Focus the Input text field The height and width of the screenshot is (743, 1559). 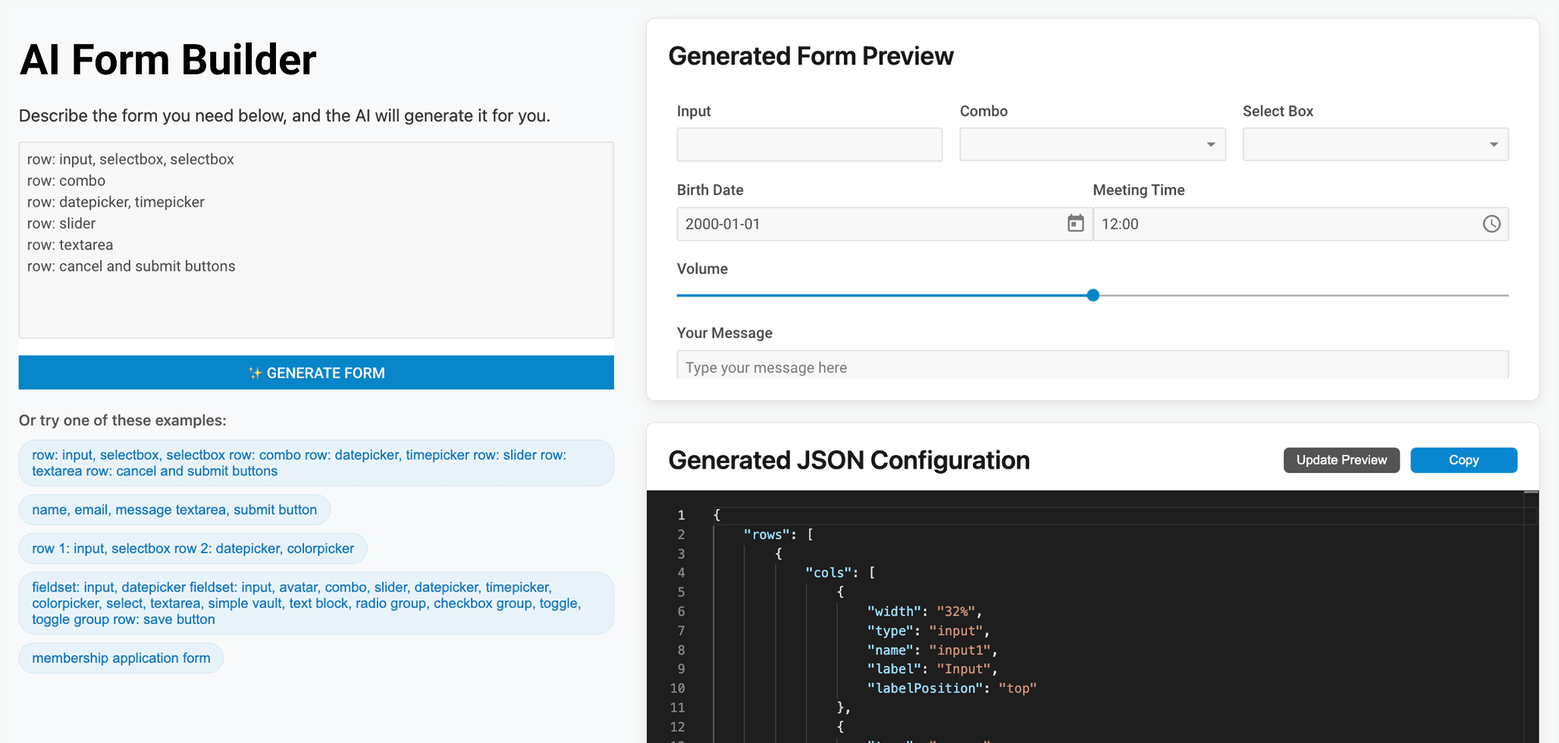pos(809,145)
